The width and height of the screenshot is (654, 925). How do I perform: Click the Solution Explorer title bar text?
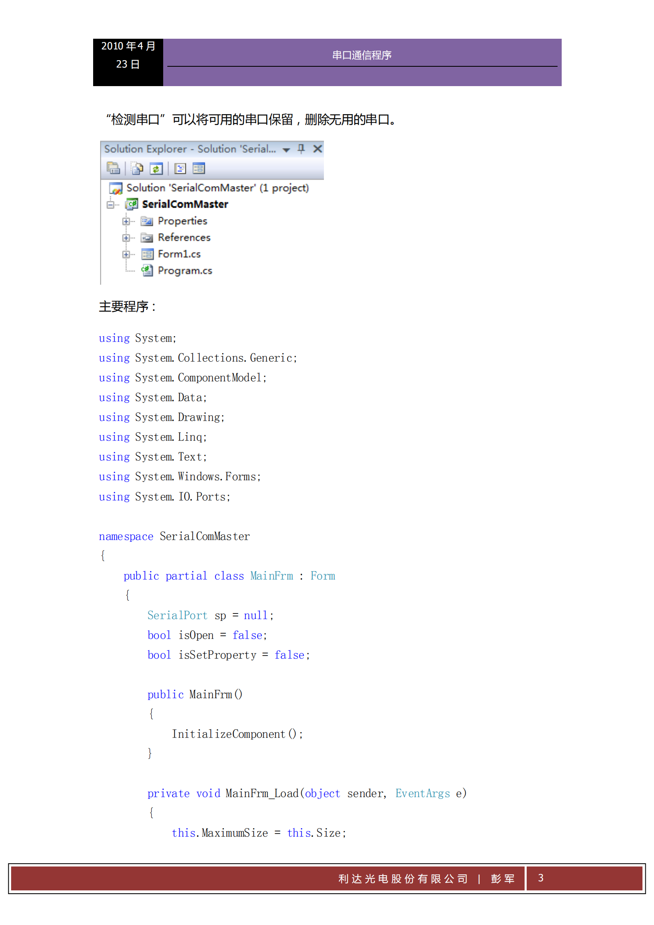pos(190,149)
